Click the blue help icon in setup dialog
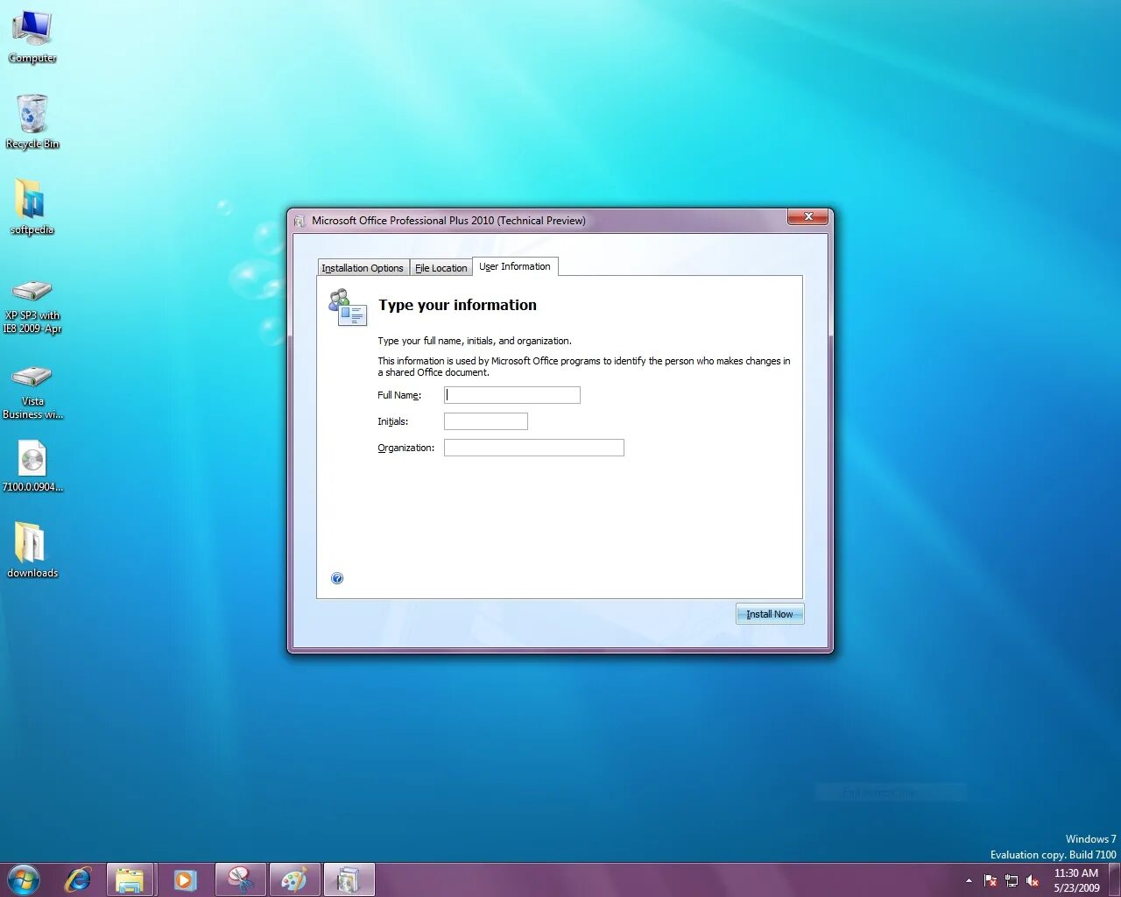This screenshot has height=897, width=1121. (337, 578)
